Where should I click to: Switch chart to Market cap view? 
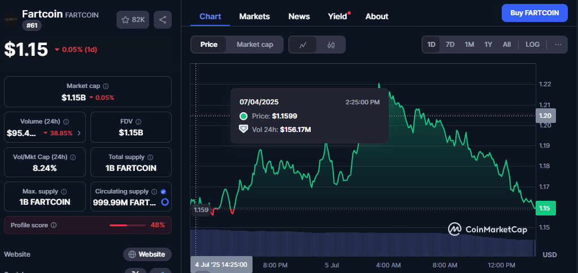pyautogui.click(x=255, y=45)
